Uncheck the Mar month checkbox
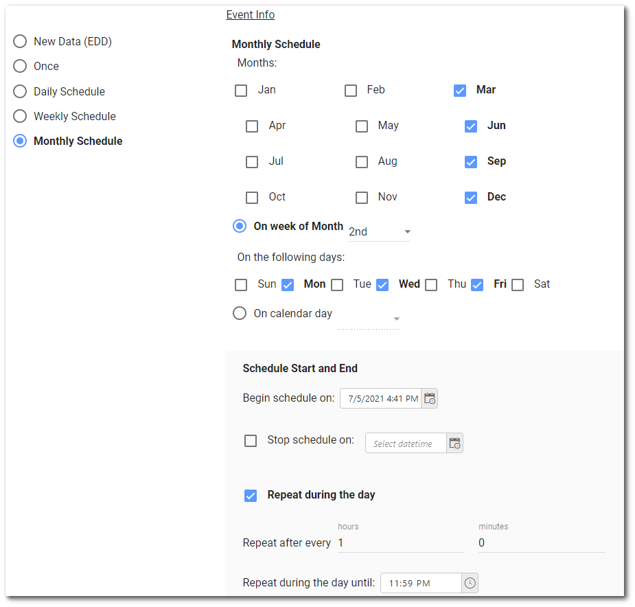635x607 pixels. [460, 91]
